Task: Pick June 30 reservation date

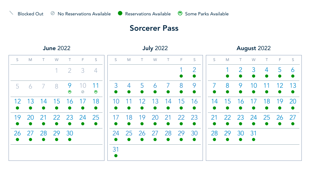Action: pyautogui.click(x=70, y=133)
